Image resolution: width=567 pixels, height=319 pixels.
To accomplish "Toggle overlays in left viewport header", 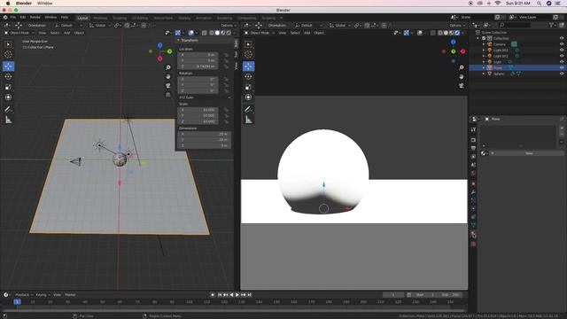I will pyautogui.click(x=191, y=33).
